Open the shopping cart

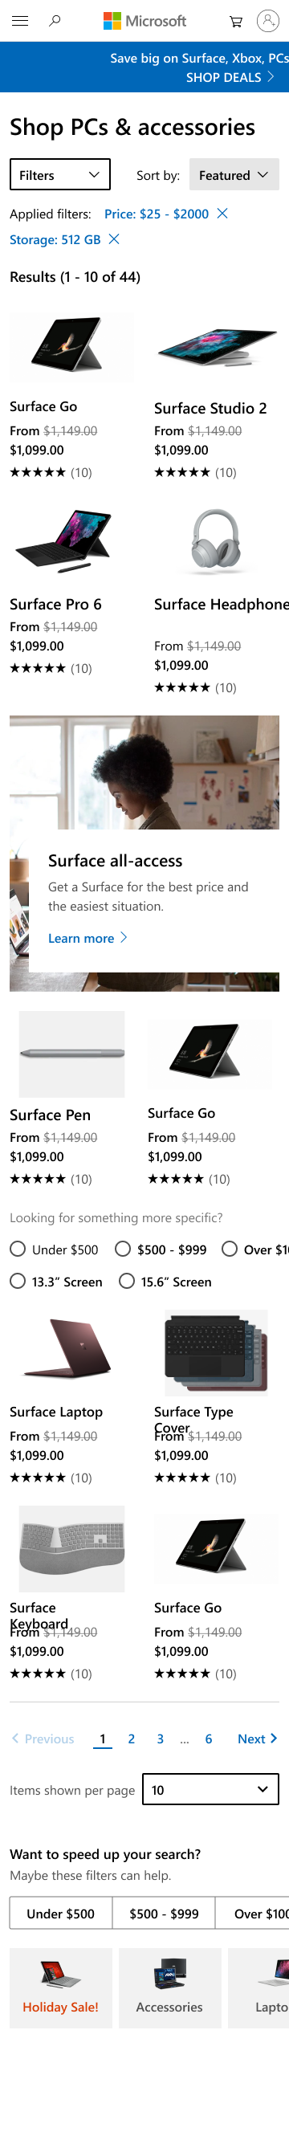pos(236,22)
